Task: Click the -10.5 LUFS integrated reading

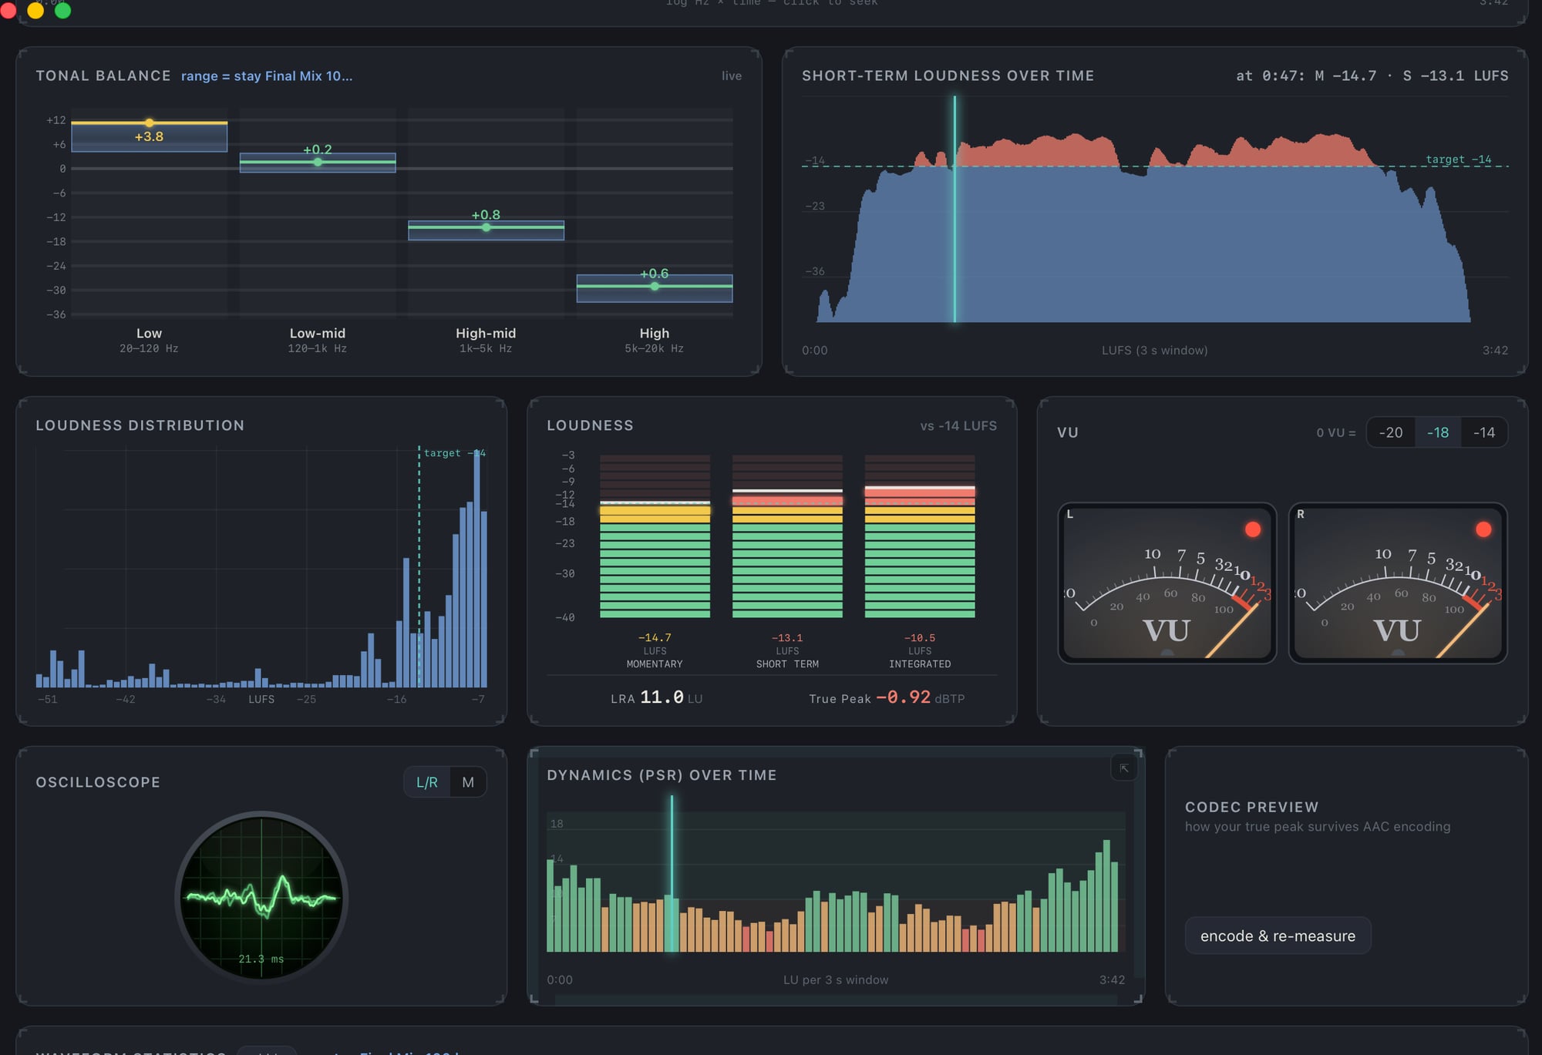Action: 920,638
